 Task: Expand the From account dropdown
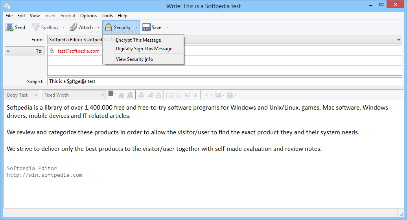(399, 40)
